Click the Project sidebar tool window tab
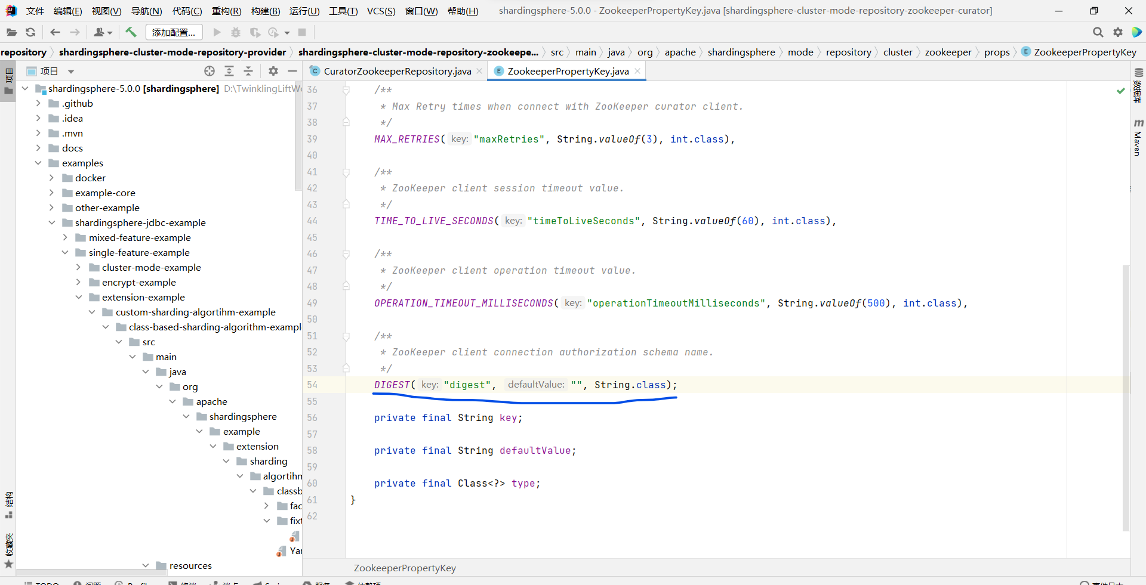 click(8, 82)
